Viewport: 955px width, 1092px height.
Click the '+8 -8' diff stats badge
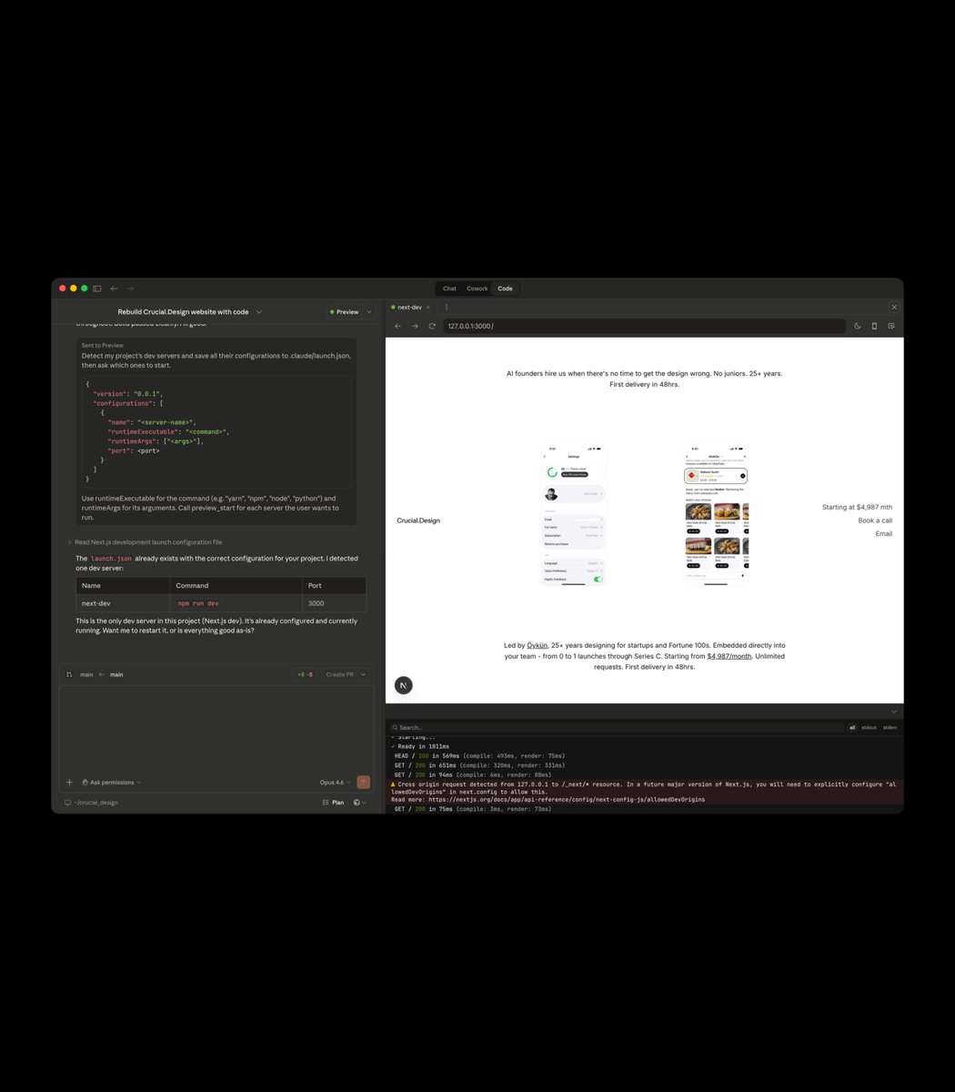point(305,674)
